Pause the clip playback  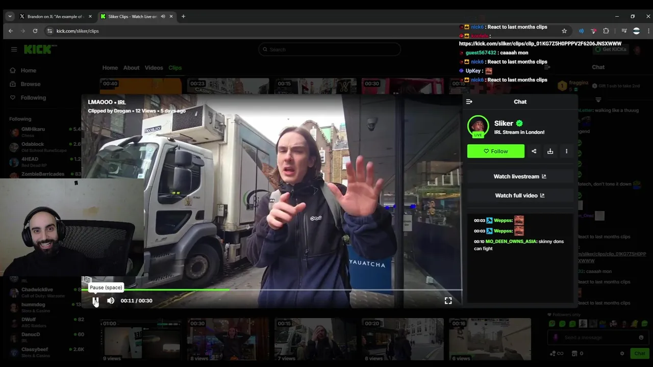(95, 301)
